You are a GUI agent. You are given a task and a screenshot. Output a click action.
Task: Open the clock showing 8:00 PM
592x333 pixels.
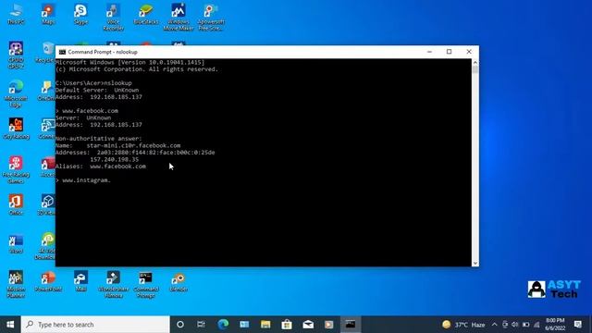pos(555,325)
